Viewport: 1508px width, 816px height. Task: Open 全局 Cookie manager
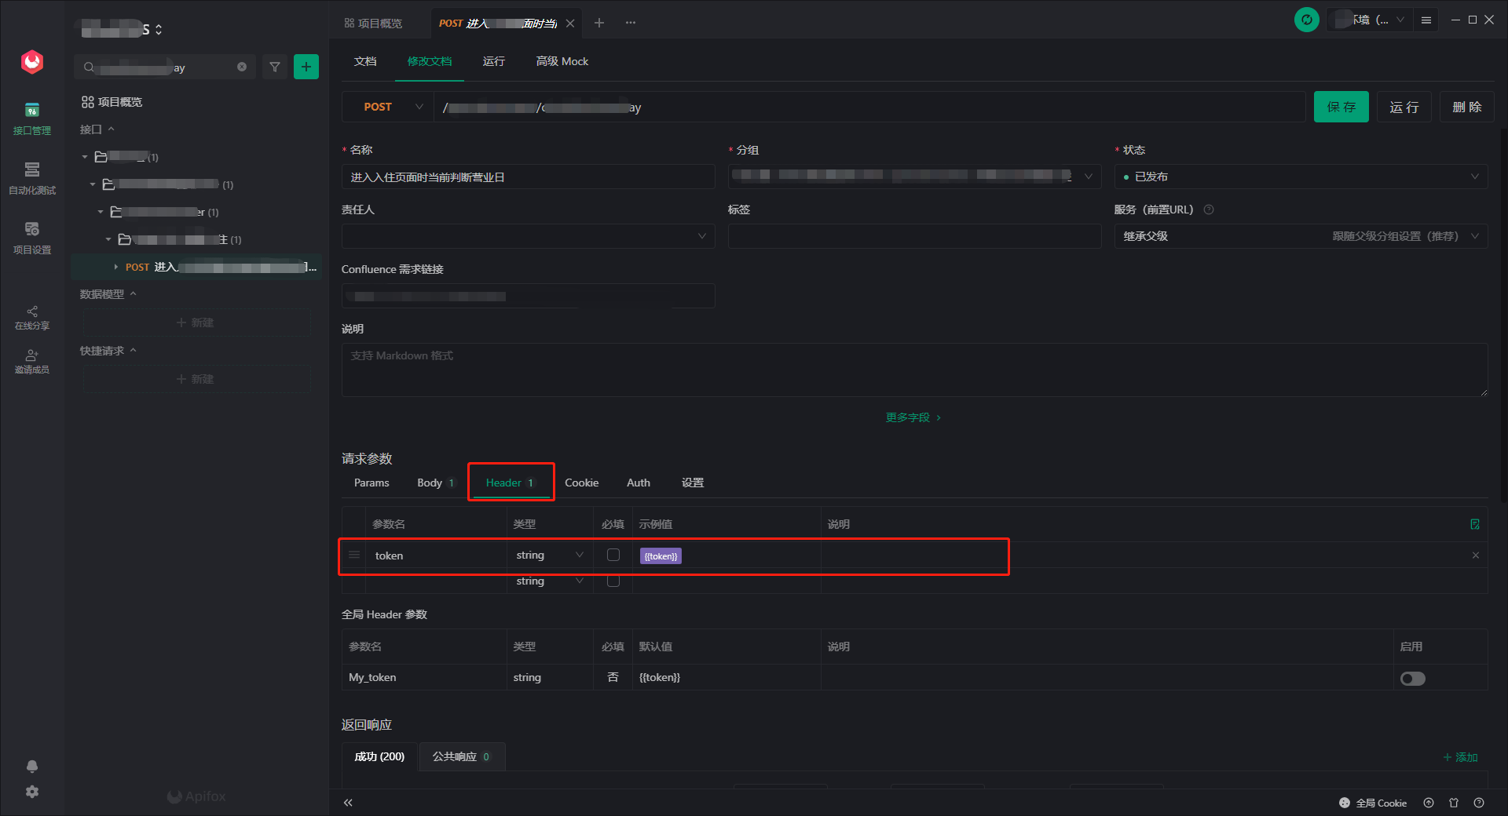point(1373,803)
